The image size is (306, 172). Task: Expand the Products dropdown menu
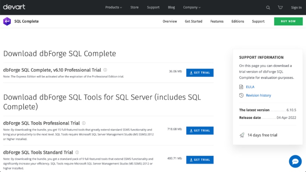(x=114, y=7)
